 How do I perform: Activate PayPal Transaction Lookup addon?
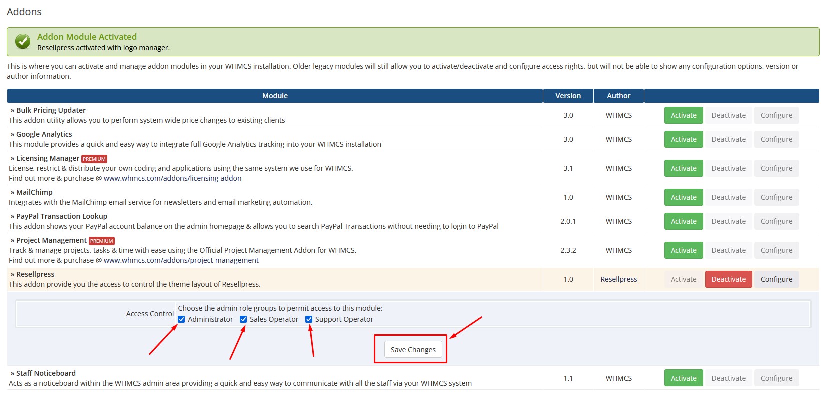pyautogui.click(x=683, y=221)
